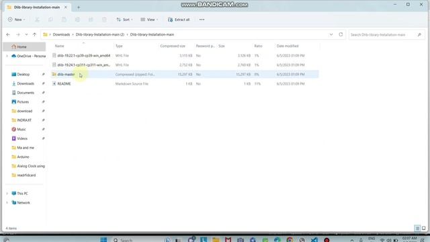Image resolution: width=430 pixels, height=242 pixels.
Task: Open the Sort dropdown
Action: [124, 19]
